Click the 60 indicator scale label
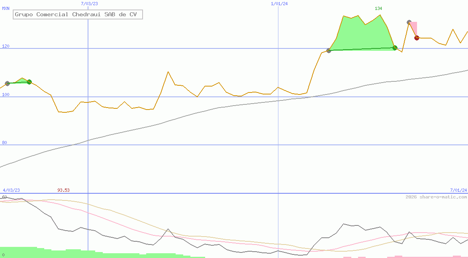This screenshot has height=258, width=468. coord(5,197)
